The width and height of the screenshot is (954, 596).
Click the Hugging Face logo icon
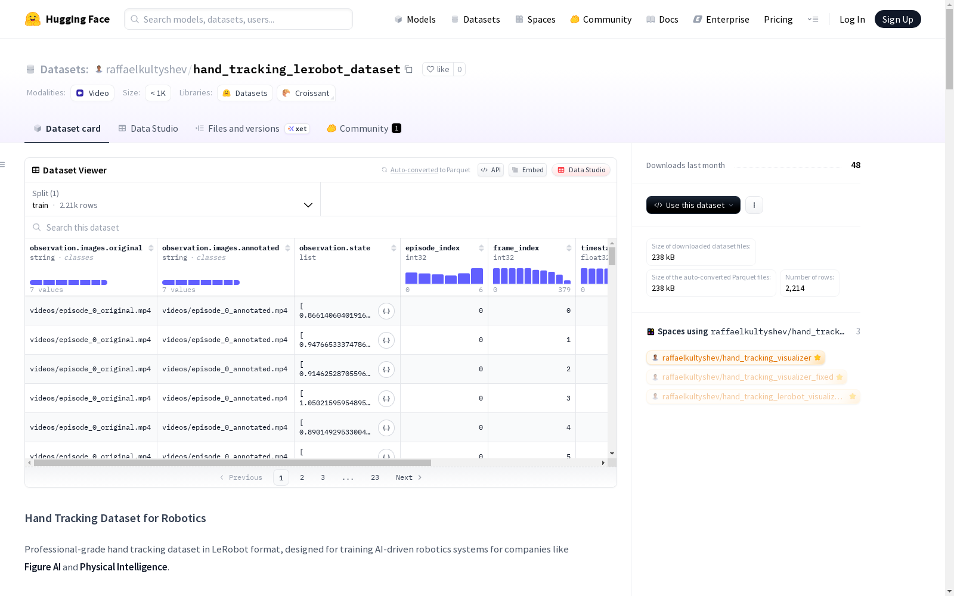coord(33,19)
